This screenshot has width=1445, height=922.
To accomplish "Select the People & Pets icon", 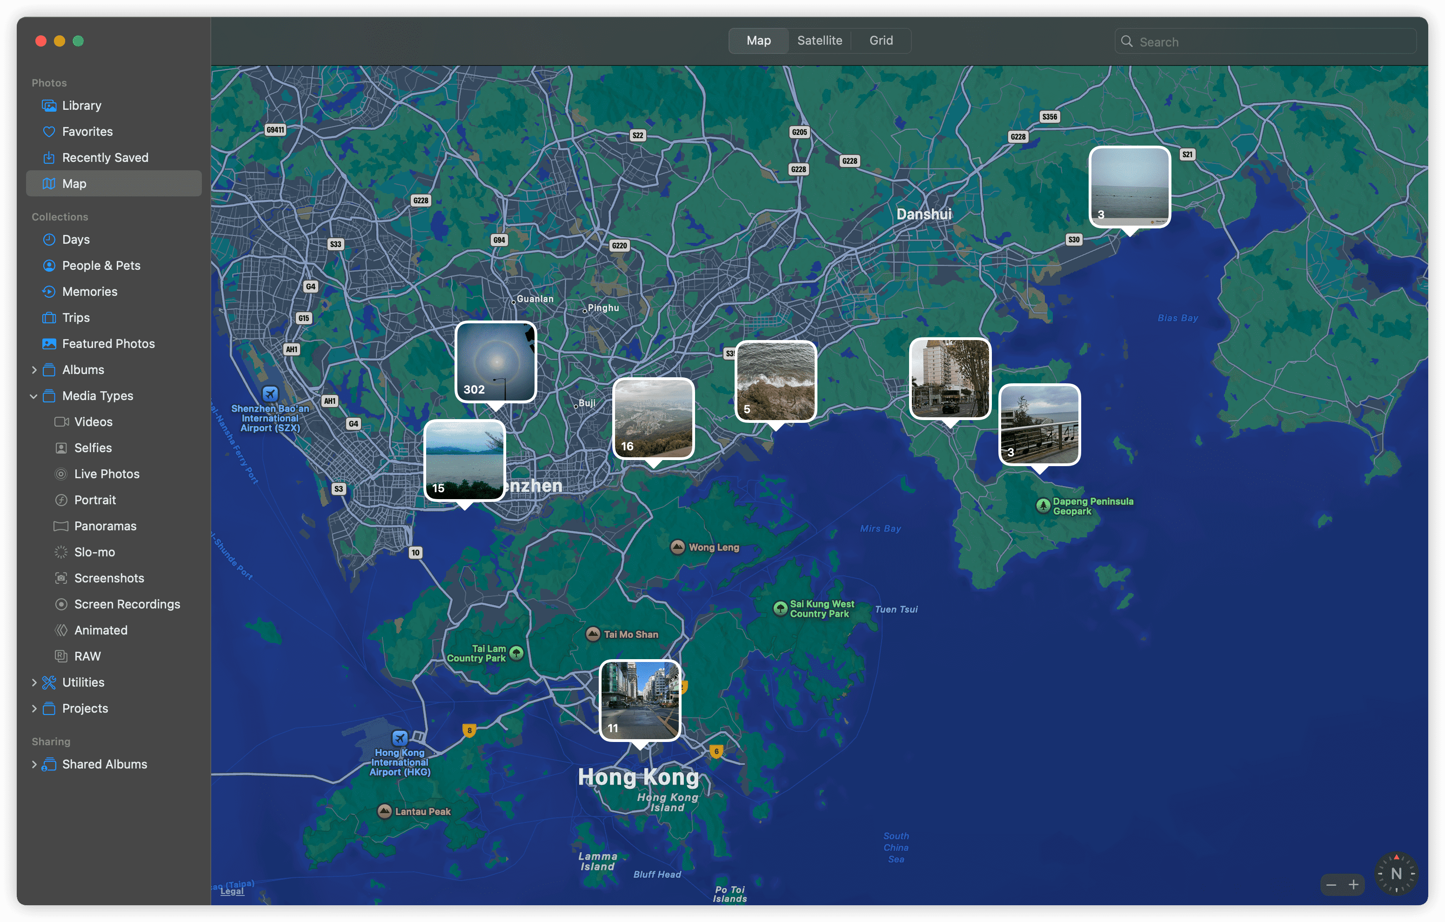I will pyautogui.click(x=49, y=265).
